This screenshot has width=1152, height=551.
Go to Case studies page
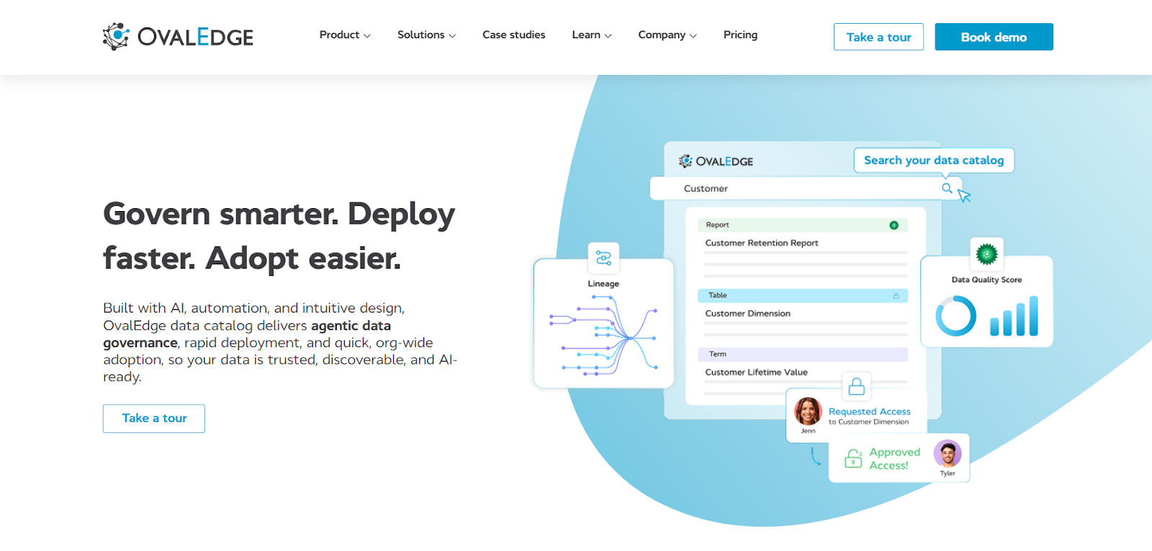(x=513, y=35)
